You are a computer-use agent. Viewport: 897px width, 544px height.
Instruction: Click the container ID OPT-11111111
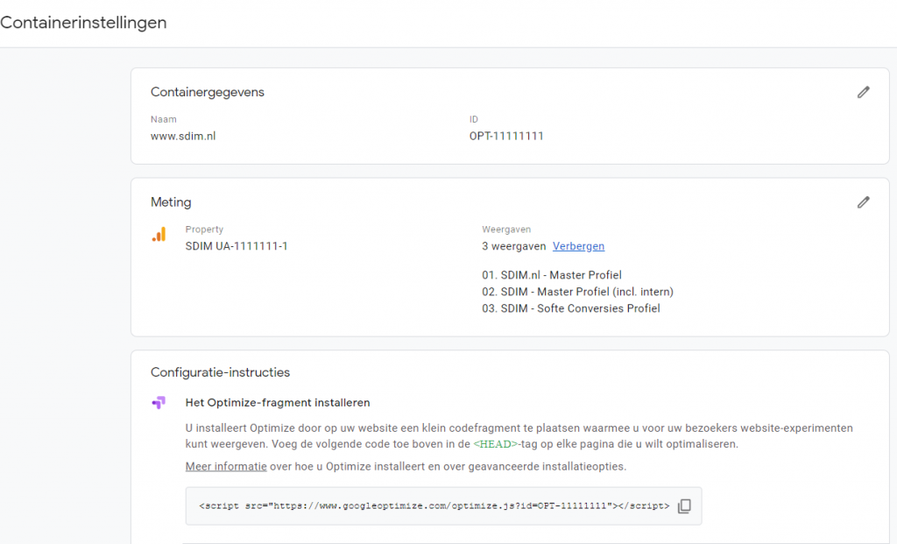coord(506,136)
